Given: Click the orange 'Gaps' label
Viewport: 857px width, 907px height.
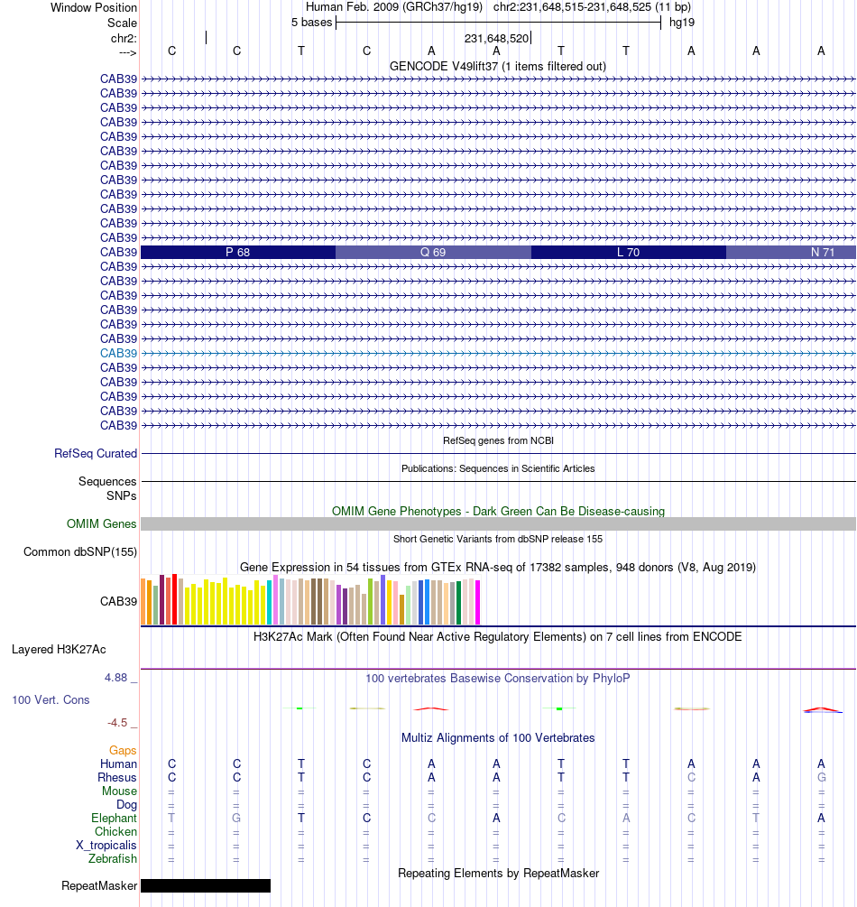Looking at the screenshot, I should tap(123, 750).
